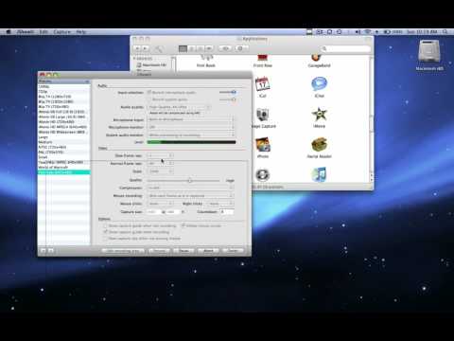Open the Microphone input dropdown
This screenshot has height=341, width=454.
191,119
